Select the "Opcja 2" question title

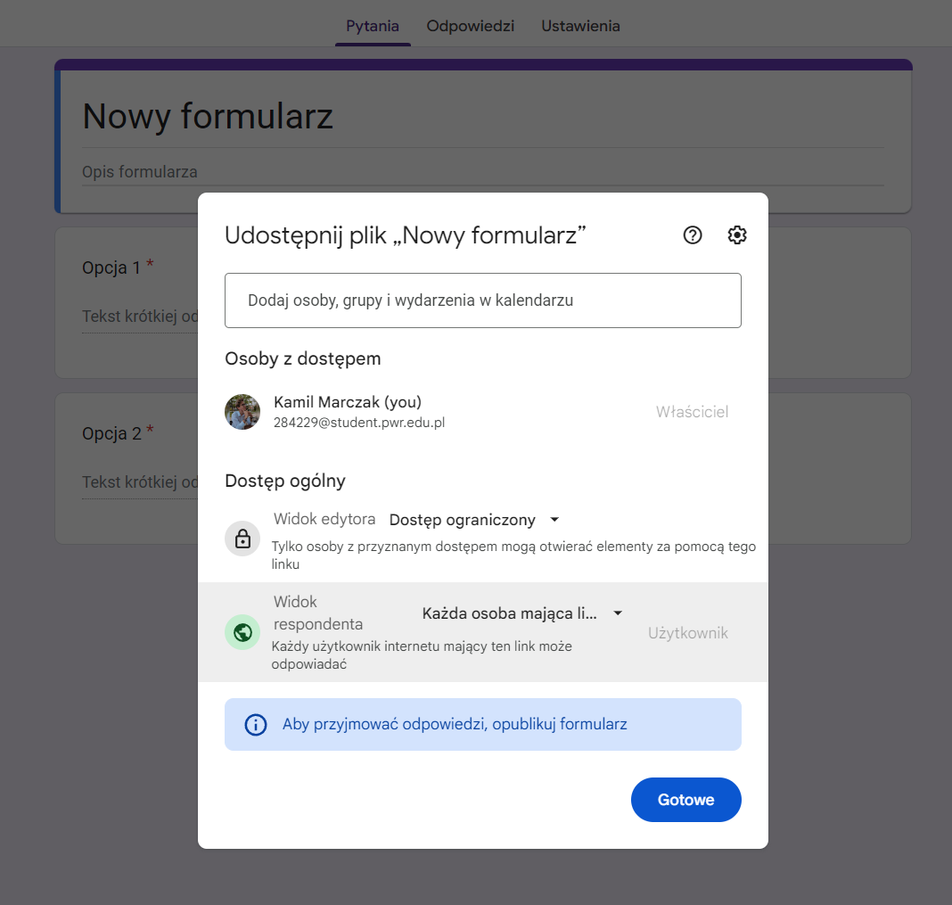(111, 433)
